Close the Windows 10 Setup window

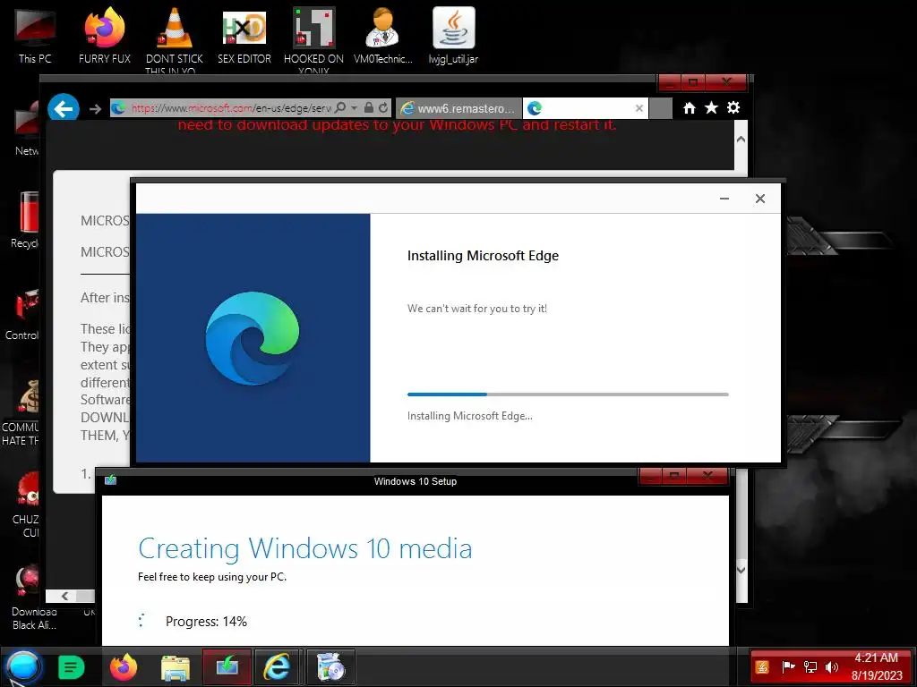[x=707, y=476]
